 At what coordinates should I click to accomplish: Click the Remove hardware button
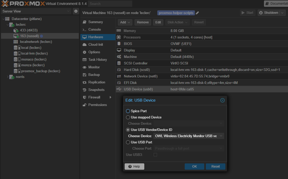143,22
